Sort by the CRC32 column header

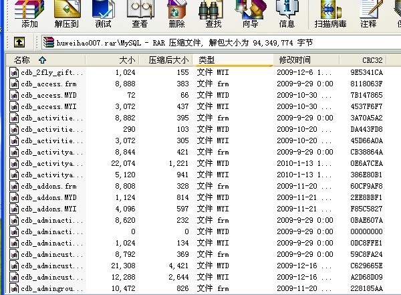(363, 60)
